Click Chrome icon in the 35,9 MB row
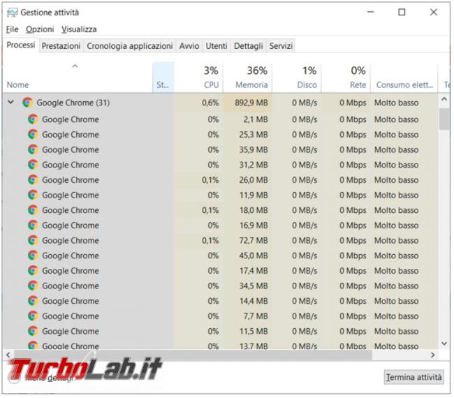Image resolution: width=454 pixels, height=398 pixels. (x=33, y=149)
